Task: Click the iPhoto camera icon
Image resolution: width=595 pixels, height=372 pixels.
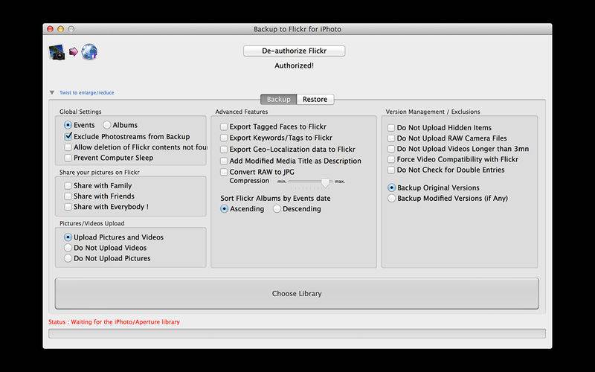Action: click(57, 52)
